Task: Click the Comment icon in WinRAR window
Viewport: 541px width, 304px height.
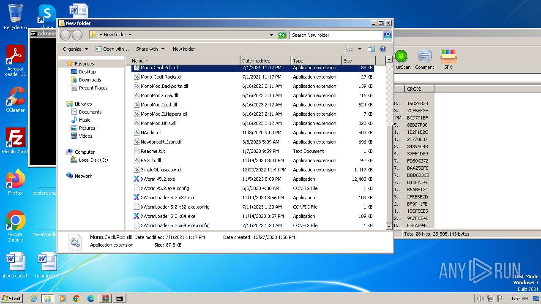Action: tap(424, 60)
